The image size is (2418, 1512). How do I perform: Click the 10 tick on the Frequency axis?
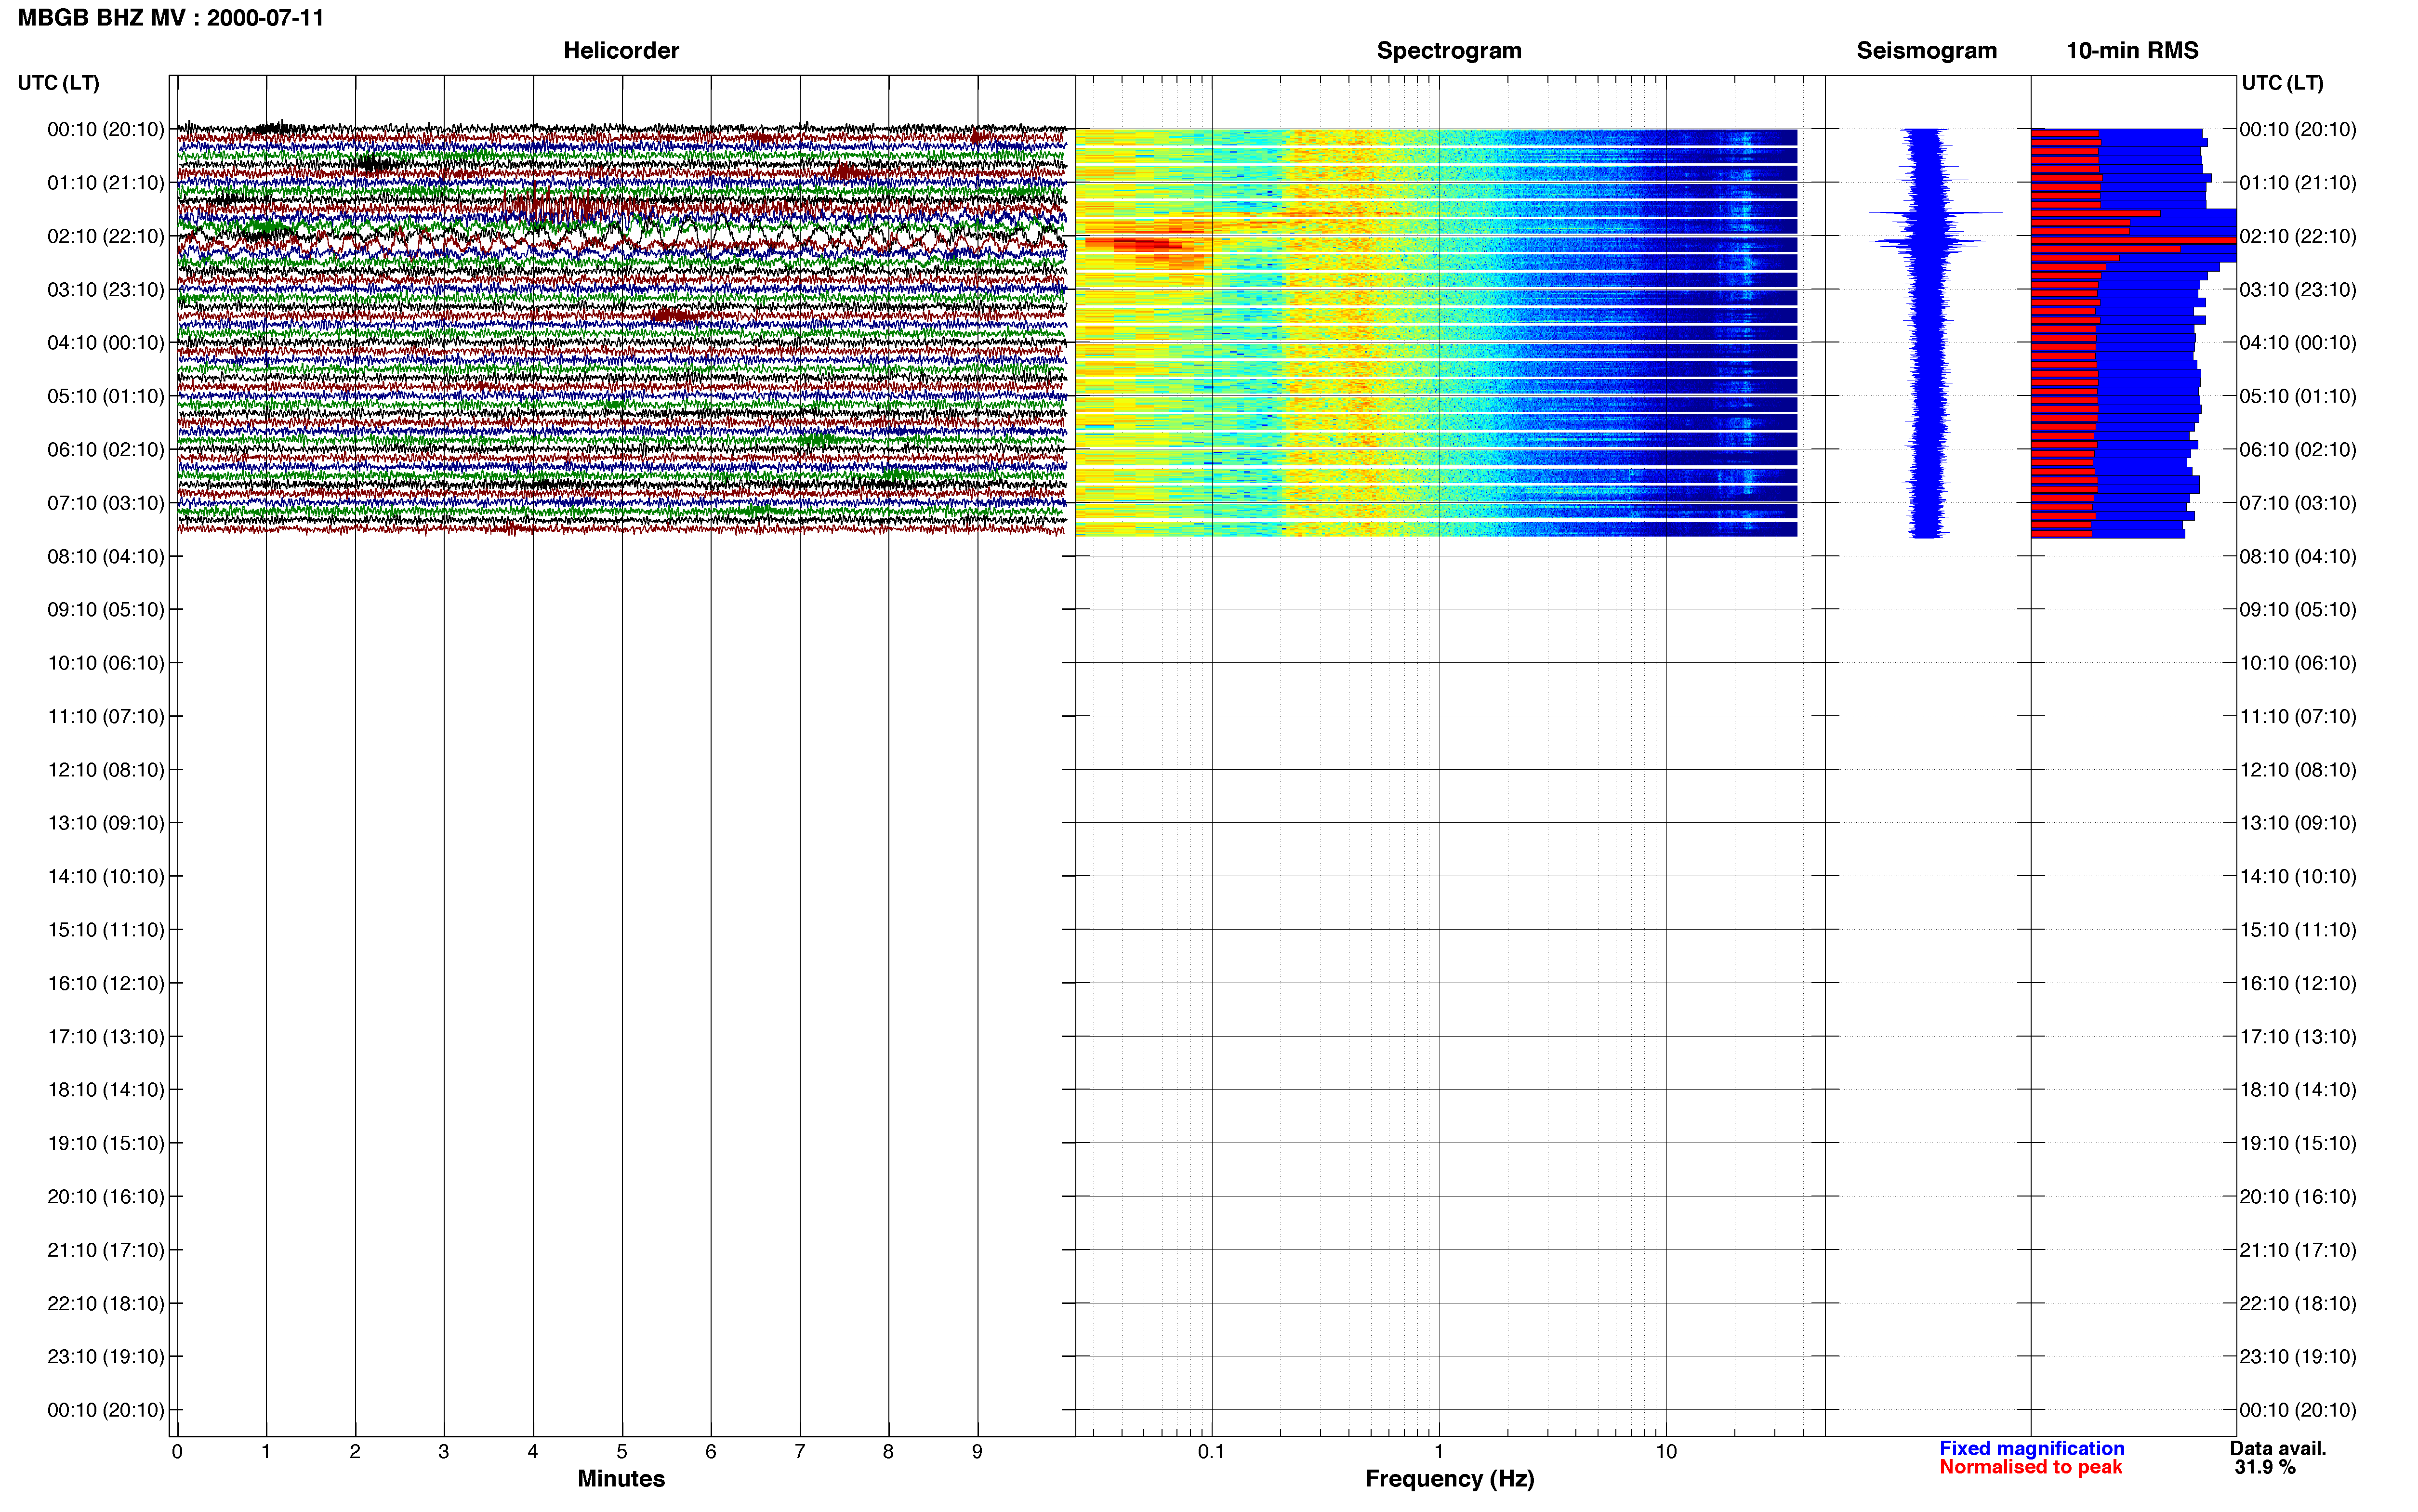pos(1666,1451)
